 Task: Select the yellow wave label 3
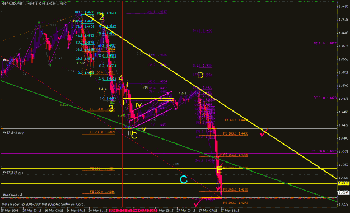pyautogui.click(x=111, y=108)
